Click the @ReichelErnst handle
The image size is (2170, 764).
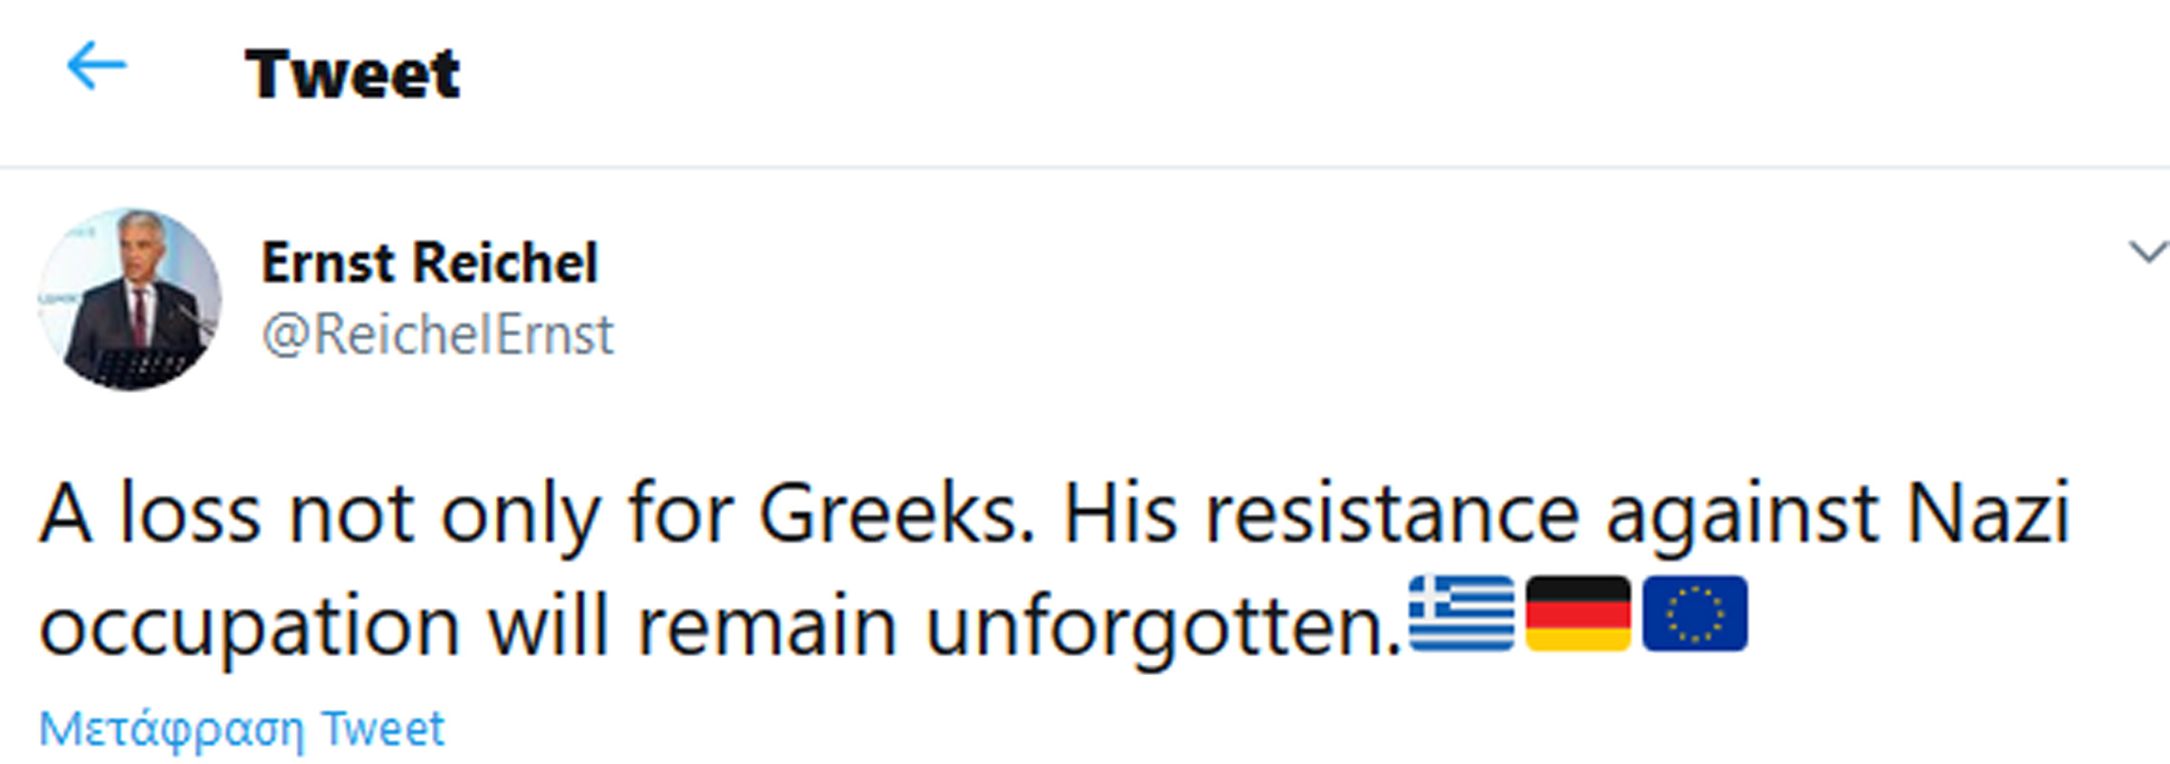coord(438,335)
